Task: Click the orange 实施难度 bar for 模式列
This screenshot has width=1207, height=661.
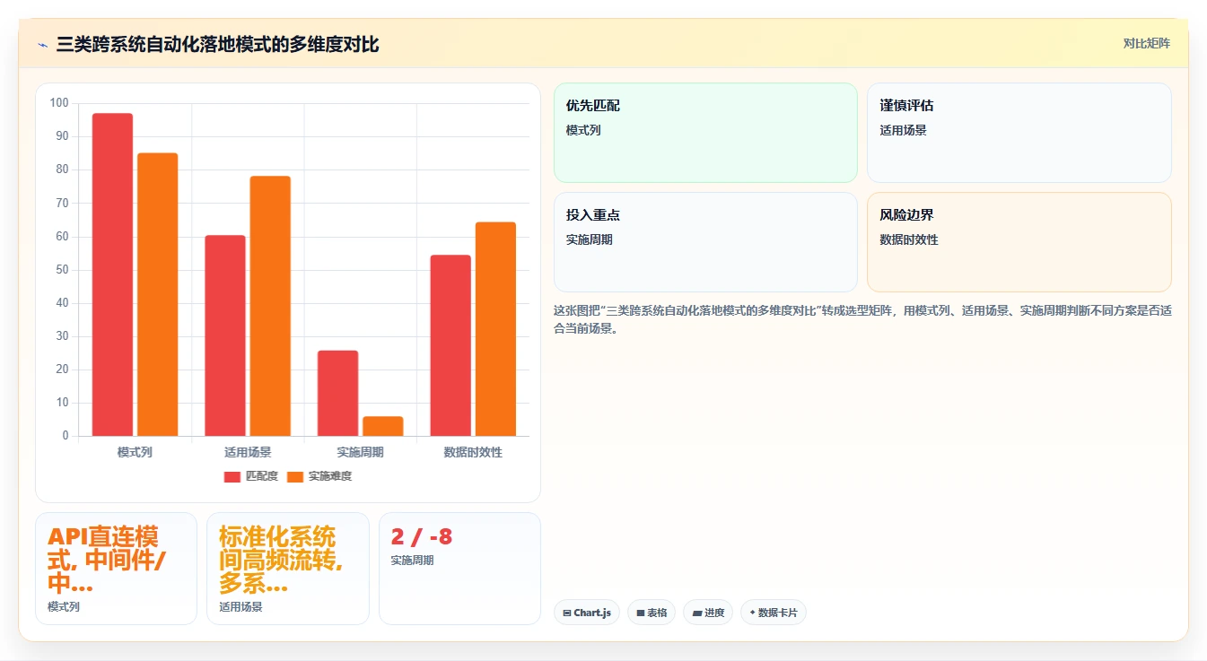Action: pyautogui.click(x=157, y=294)
